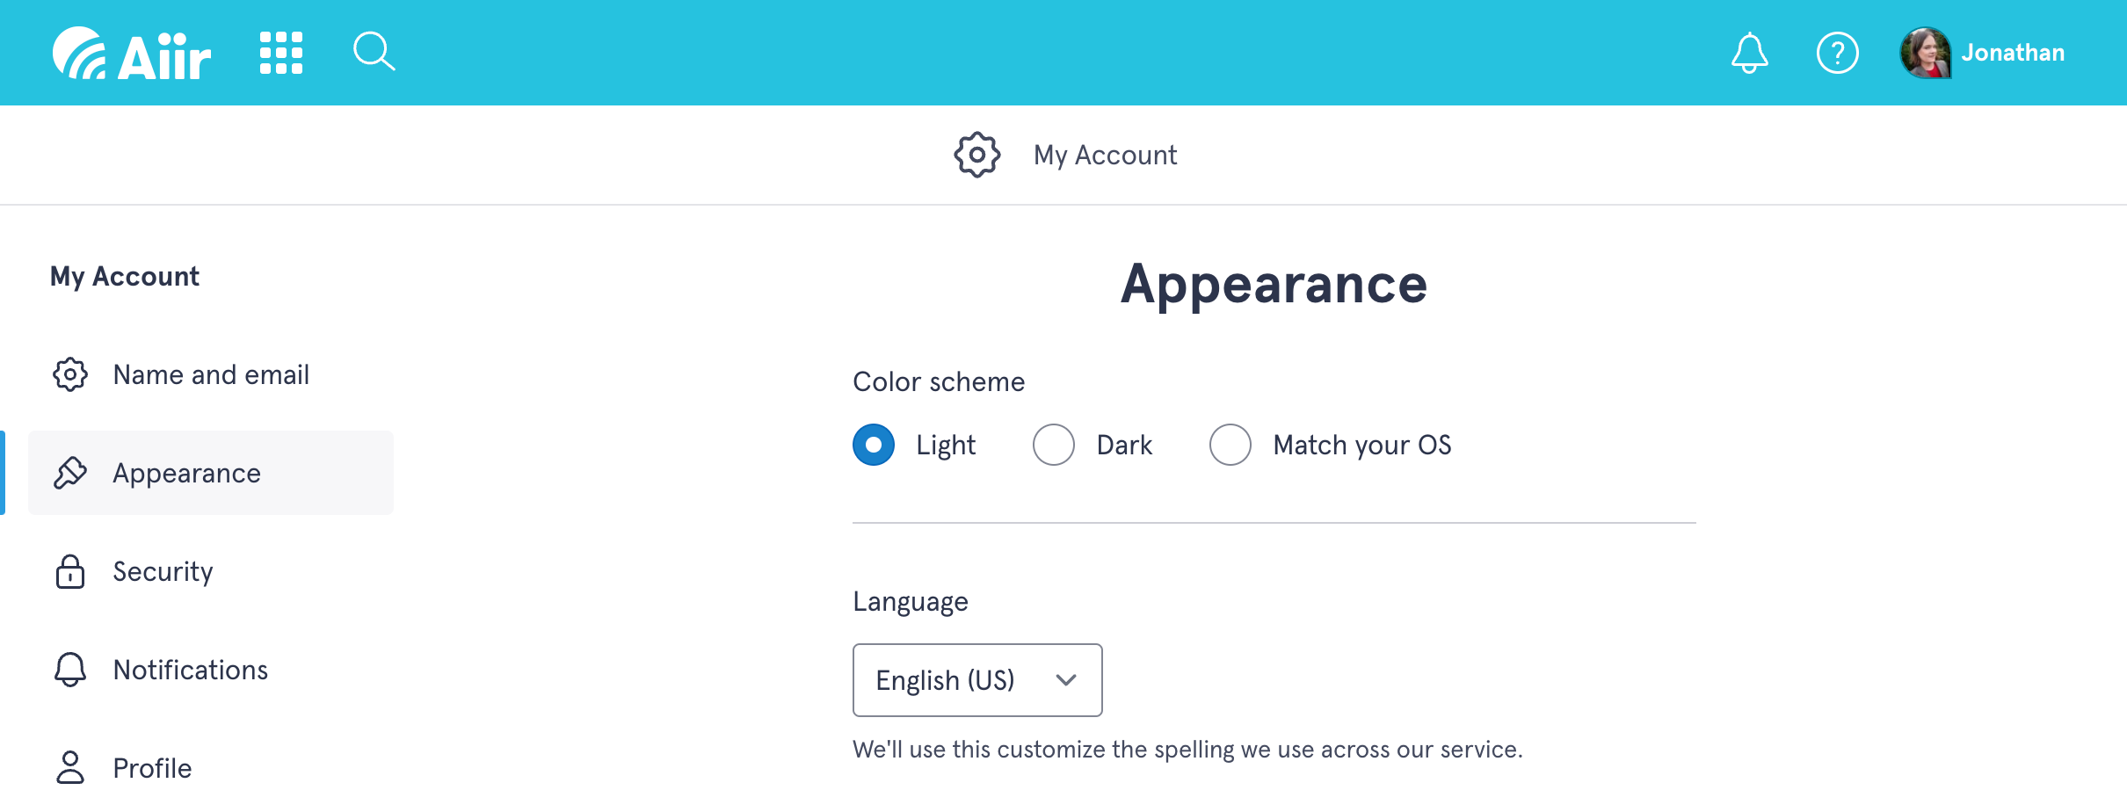2127x812 pixels.
Task: Open the Jonathan user menu
Action: click(x=2013, y=54)
